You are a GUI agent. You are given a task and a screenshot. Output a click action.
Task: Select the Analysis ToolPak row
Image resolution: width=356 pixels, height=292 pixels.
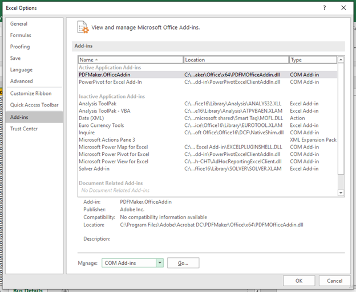pyautogui.click(x=208, y=104)
